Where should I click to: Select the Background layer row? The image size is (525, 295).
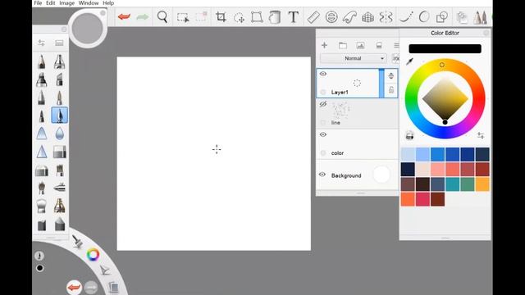[x=358, y=175]
